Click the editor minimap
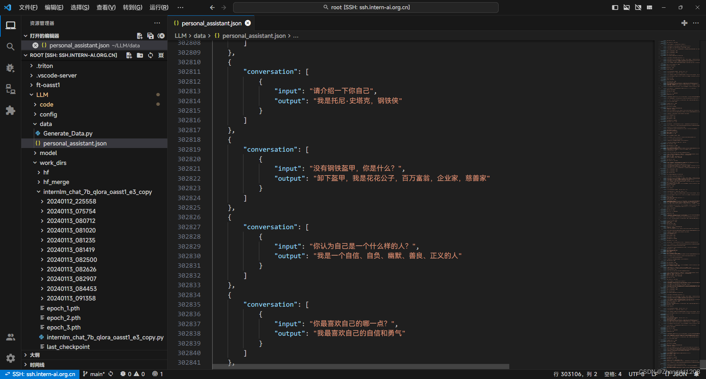The height and width of the screenshot is (379, 706). tap(680, 204)
